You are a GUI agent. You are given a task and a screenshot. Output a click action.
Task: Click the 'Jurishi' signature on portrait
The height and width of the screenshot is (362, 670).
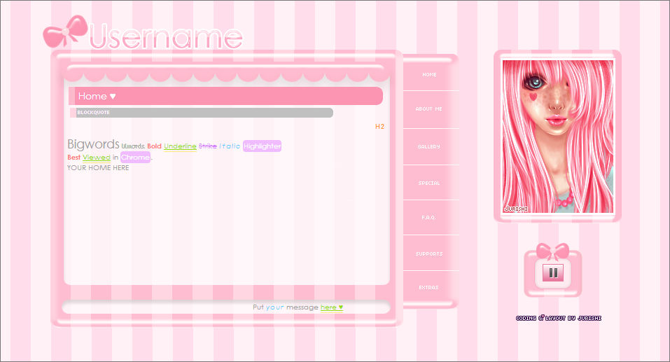pos(516,209)
